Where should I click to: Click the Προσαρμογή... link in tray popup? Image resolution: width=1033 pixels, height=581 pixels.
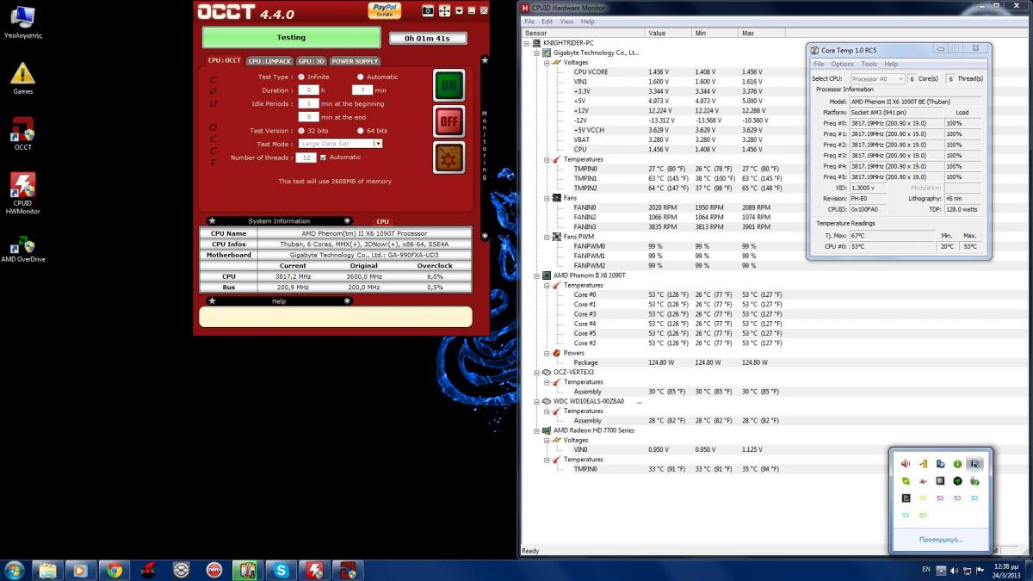point(941,540)
